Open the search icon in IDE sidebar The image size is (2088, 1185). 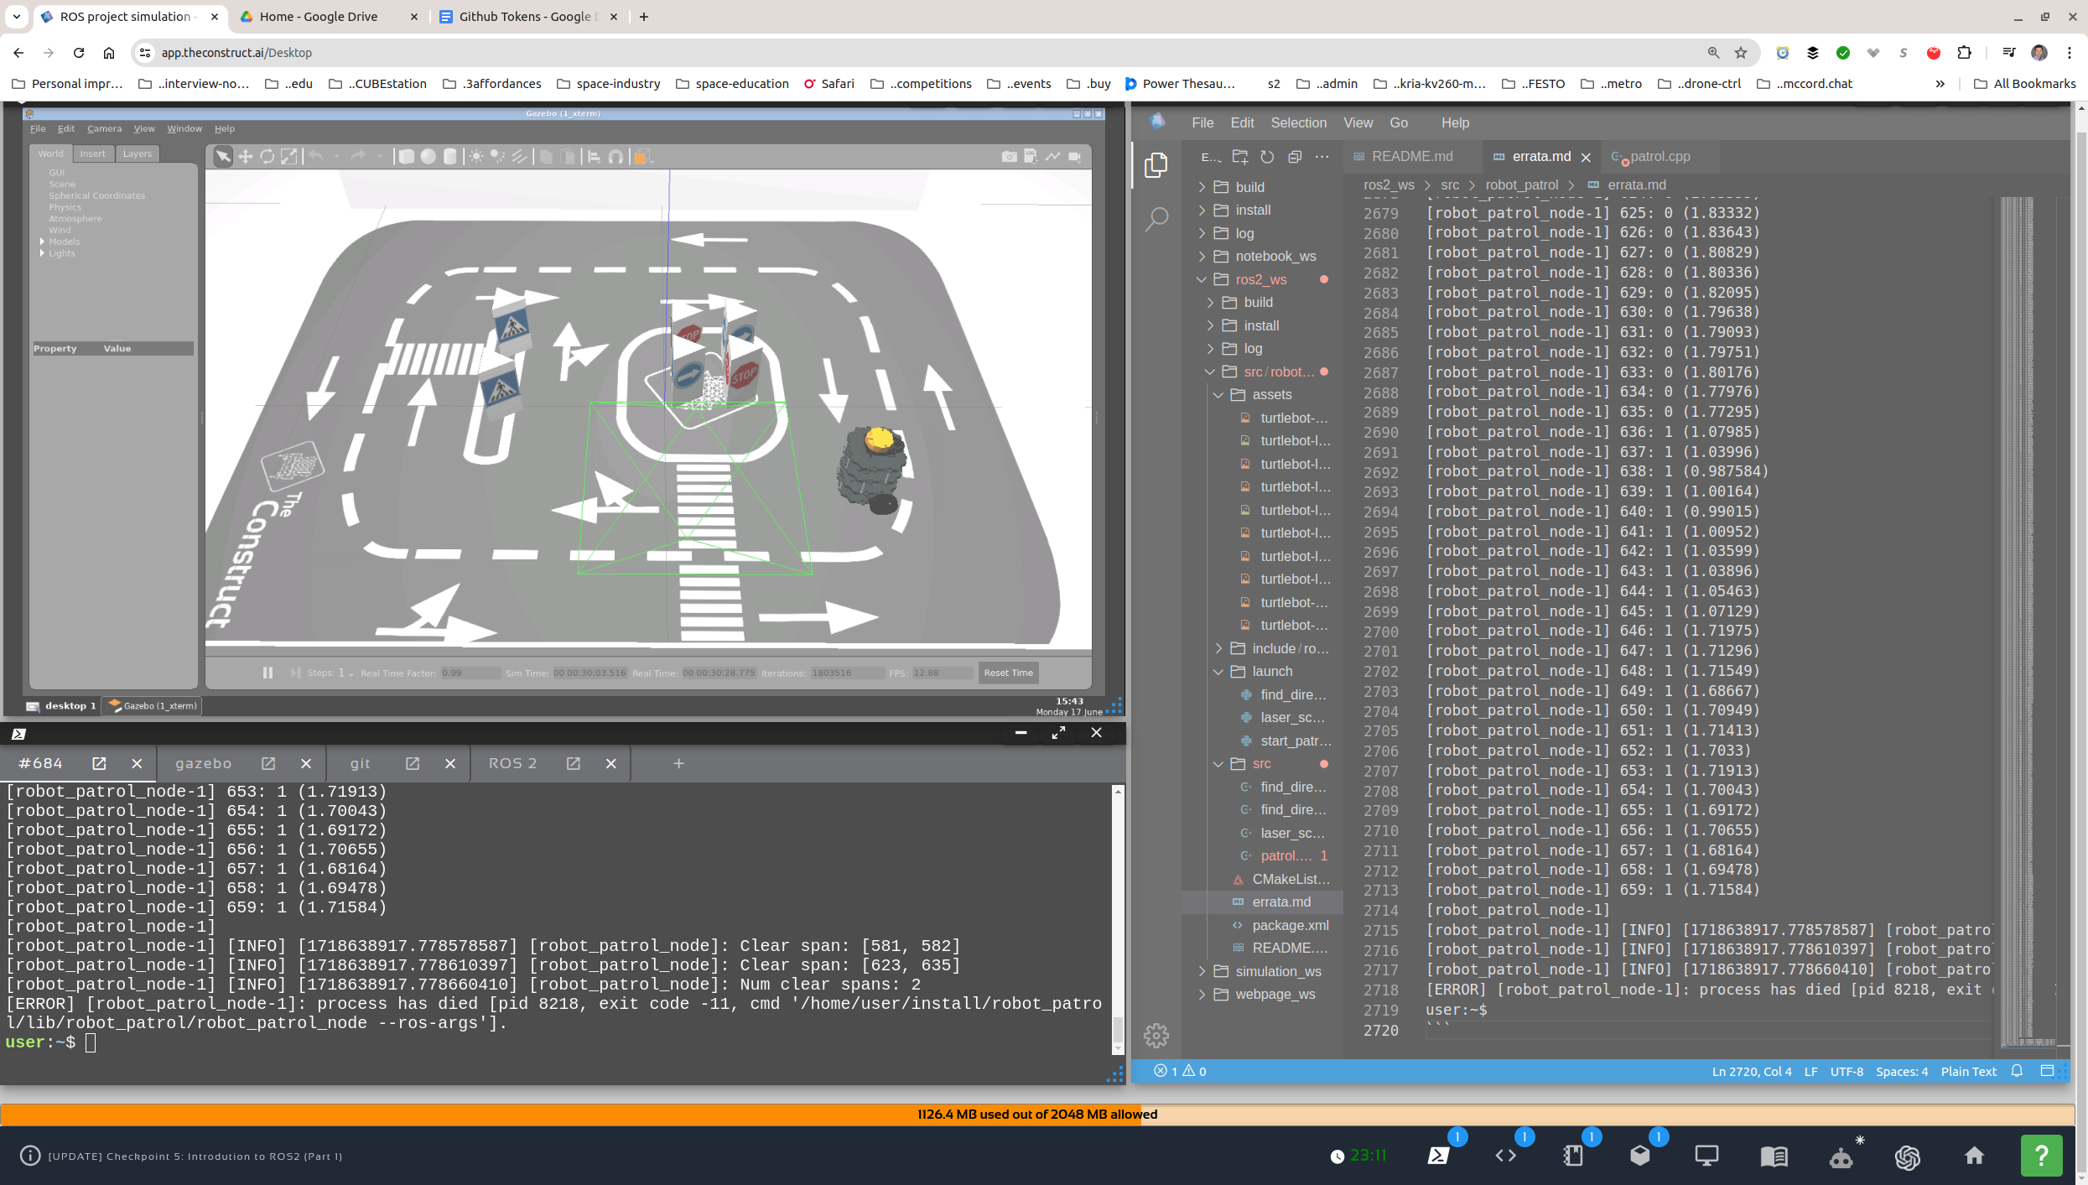pyautogui.click(x=1156, y=219)
